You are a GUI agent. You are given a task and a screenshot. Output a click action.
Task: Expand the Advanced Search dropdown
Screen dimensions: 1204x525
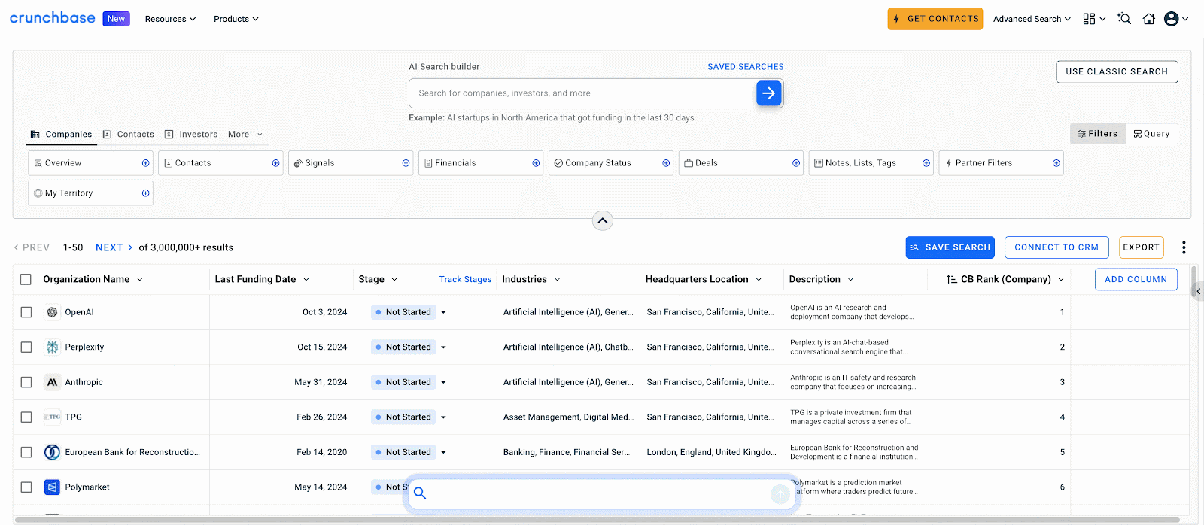click(x=1032, y=19)
